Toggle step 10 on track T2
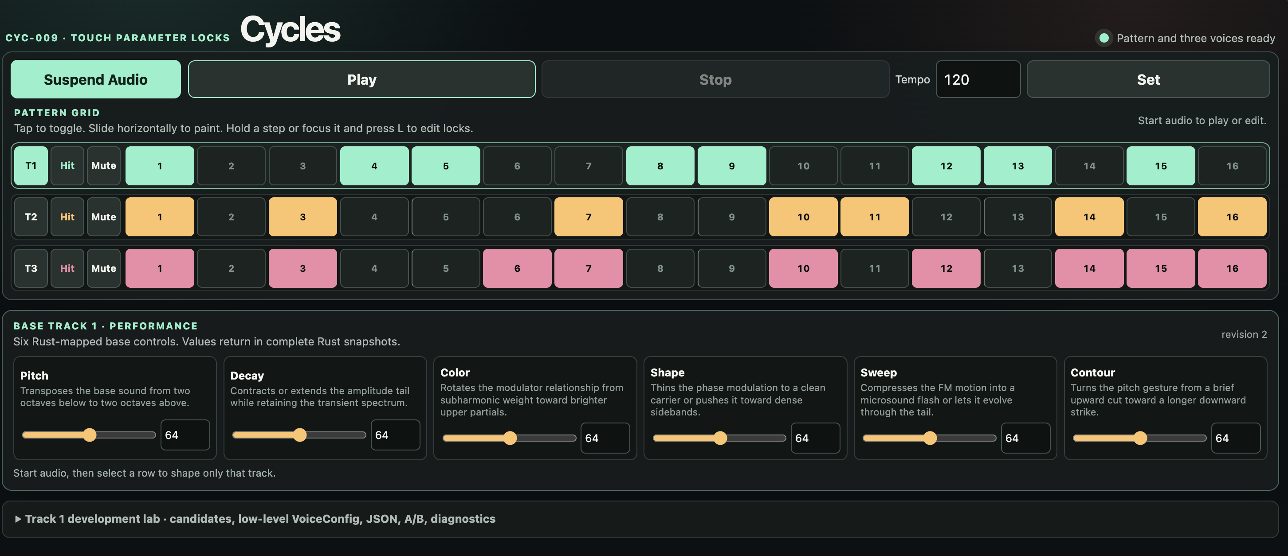This screenshot has width=1288, height=556. [803, 216]
